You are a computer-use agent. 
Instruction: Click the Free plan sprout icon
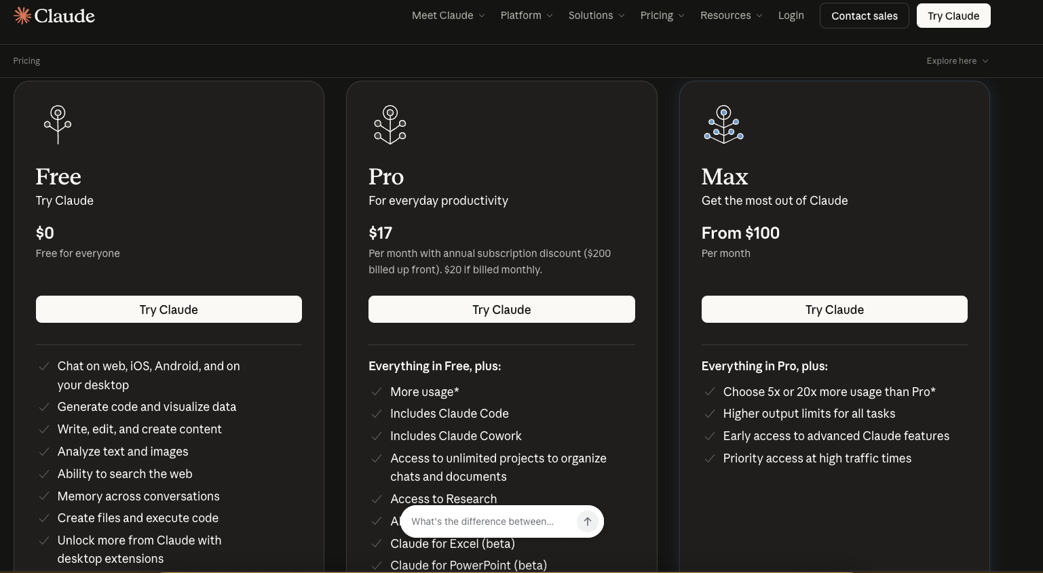[58, 124]
